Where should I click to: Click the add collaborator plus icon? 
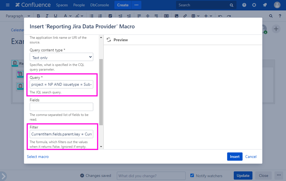tap(276, 29)
